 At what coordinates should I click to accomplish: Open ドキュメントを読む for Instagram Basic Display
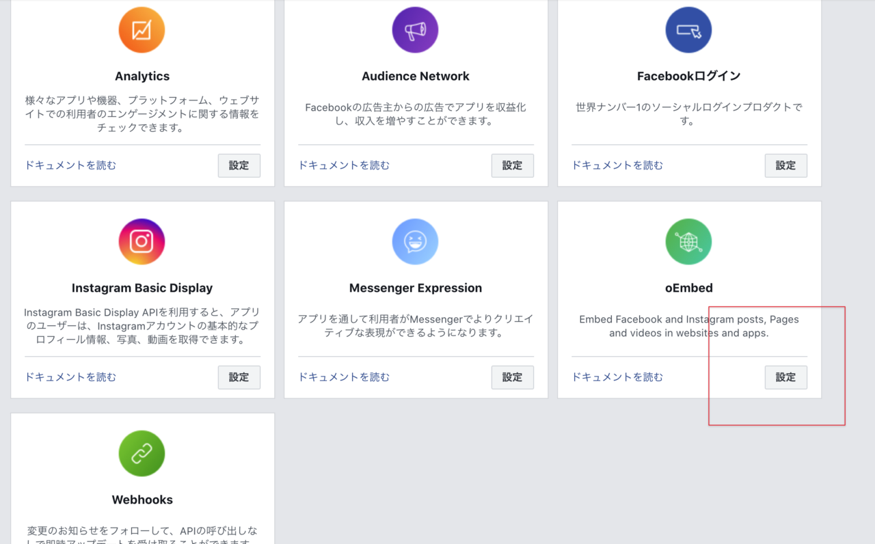(x=71, y=377)
